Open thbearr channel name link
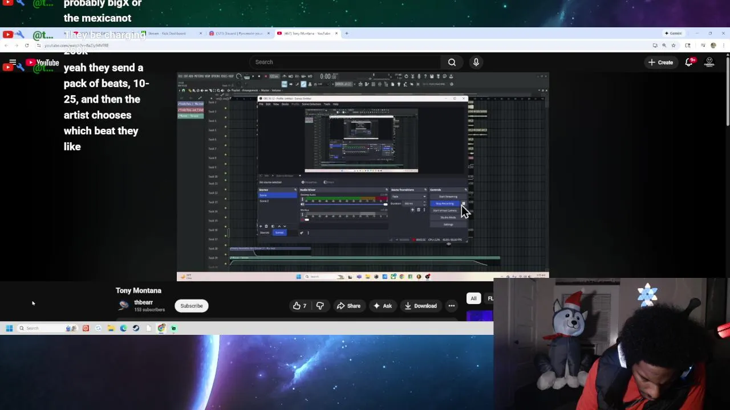This screenshot has width=730, height=410. pos(143,302)
